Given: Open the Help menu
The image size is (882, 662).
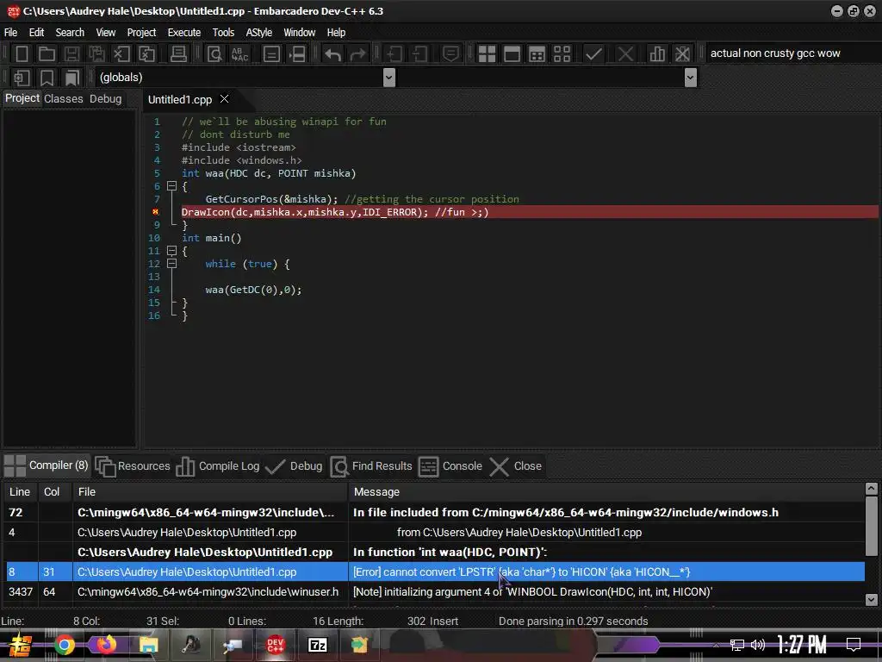Looking at the screenshot, I should tap(336, 32).
